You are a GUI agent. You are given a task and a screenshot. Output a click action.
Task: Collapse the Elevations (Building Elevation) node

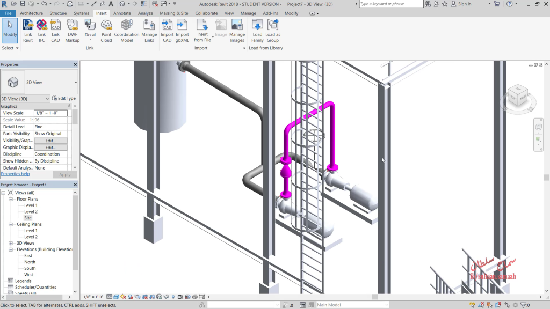pyautogui.click(x=11, y=249)
